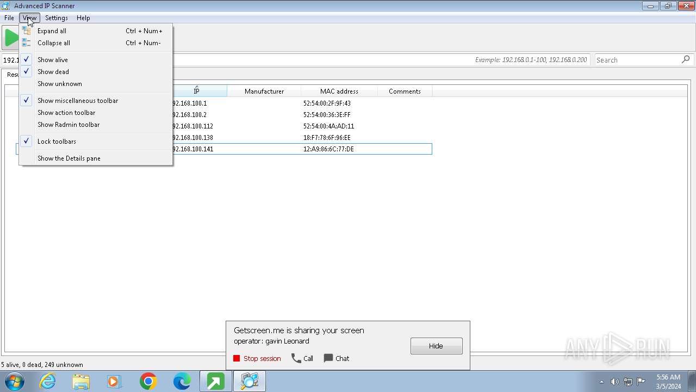Open Chat in Getscreen popup
The width and height of the screenshot is (696, 392).
(343, 358)
